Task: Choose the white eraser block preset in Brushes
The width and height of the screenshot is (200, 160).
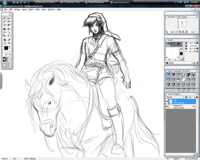Action: [x=183, y=80]
